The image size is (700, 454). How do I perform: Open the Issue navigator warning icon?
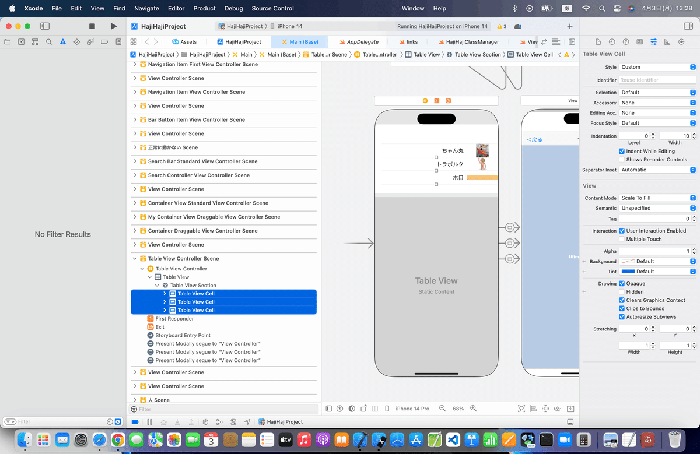(63, 42)
